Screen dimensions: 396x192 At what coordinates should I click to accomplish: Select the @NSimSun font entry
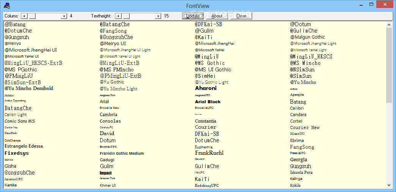coord(302,69)
